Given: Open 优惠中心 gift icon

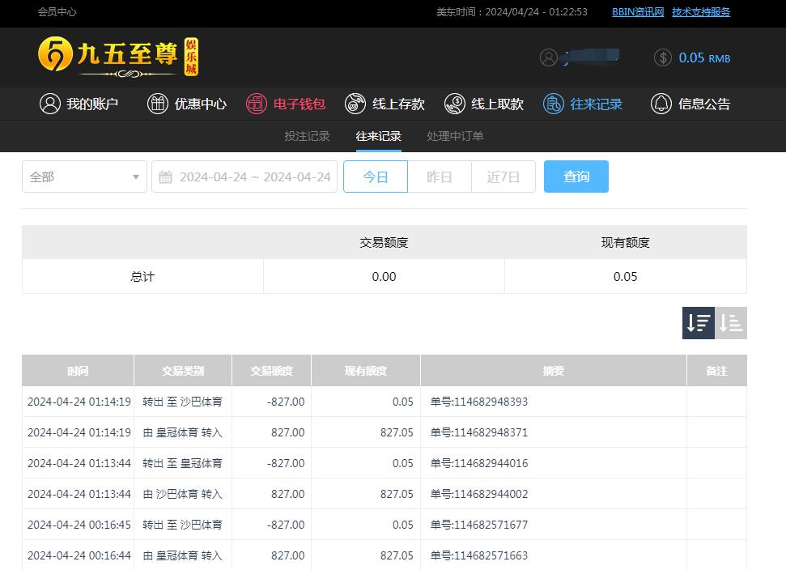Looking at the screenshot, I should (158, 104).
